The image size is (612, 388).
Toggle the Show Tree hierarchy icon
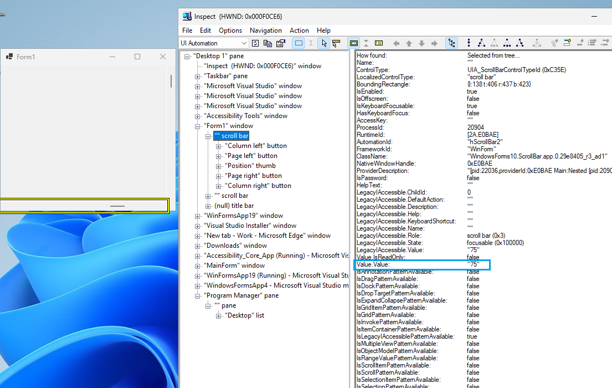click(x=451, y=43)
